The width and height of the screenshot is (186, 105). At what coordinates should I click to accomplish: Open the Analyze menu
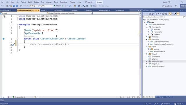click(x=49, y=2)
